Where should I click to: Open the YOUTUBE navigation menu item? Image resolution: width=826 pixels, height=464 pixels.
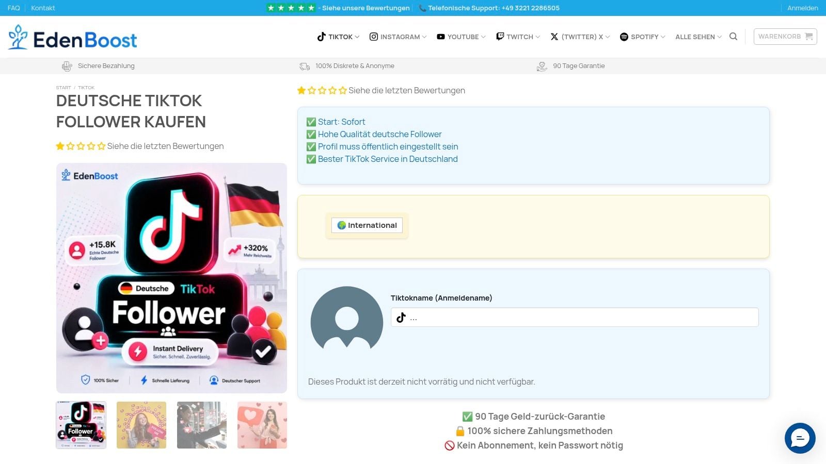pos(461,37)
